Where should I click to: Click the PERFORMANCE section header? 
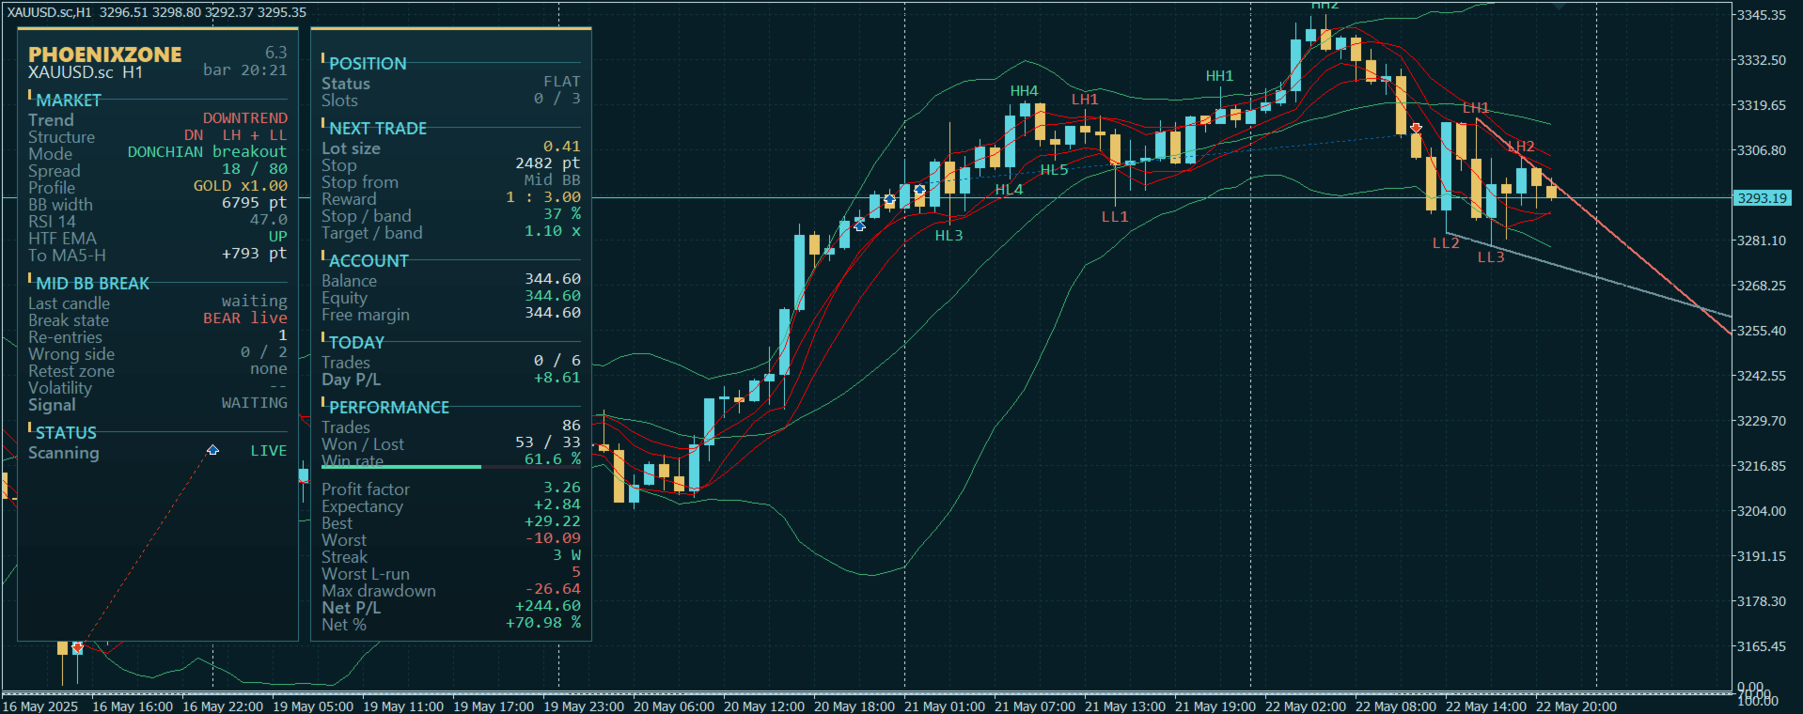coord(389,407)
